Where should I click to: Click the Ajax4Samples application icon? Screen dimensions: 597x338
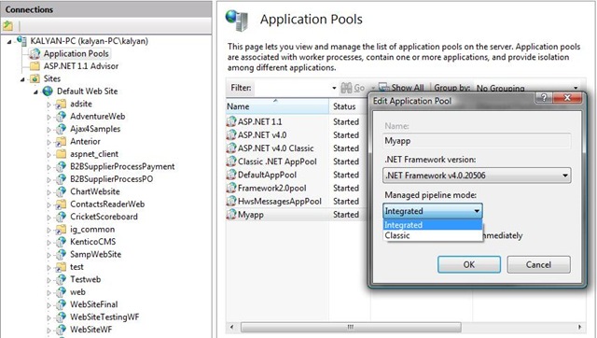pos(61,129)
